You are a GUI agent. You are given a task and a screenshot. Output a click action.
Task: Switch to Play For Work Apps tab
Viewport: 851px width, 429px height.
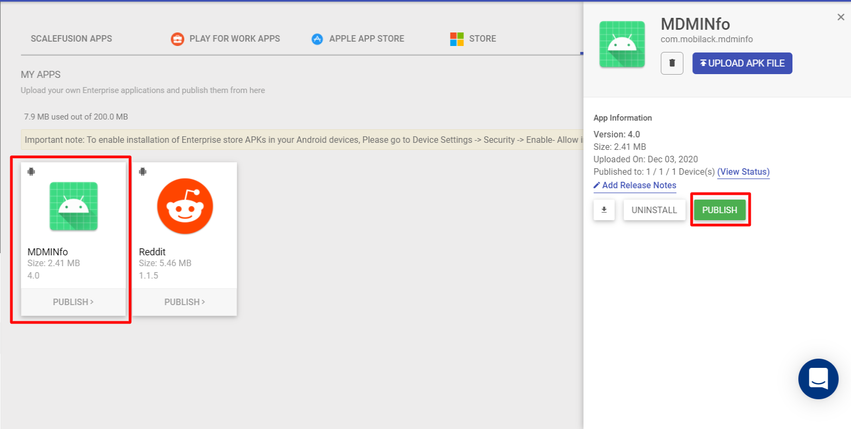pyautogui.click(x=225, y=39)
